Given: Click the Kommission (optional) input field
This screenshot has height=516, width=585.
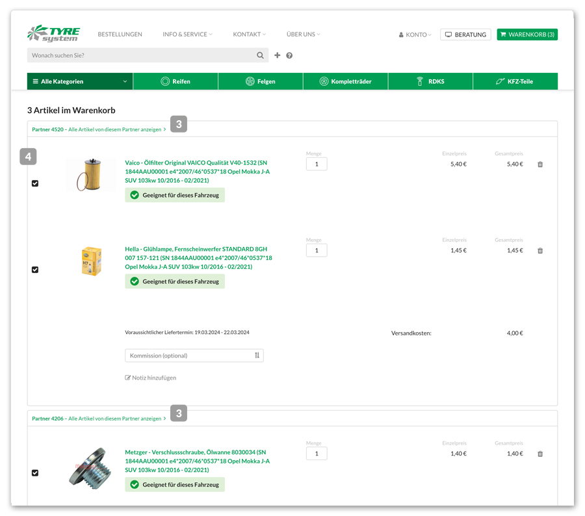Looking at the screenshot, I should (x=194, y=355).
